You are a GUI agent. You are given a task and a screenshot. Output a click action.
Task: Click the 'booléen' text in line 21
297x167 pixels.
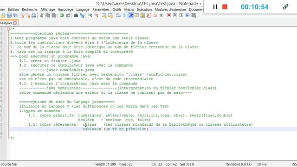pos(86,120)
